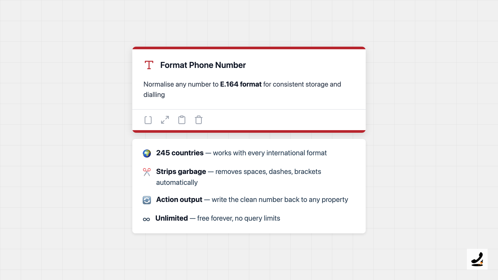This screenshot has width=498, height=280.
Task: Click the infinity symbol beside Unlimited
Action: coord(146,219)
